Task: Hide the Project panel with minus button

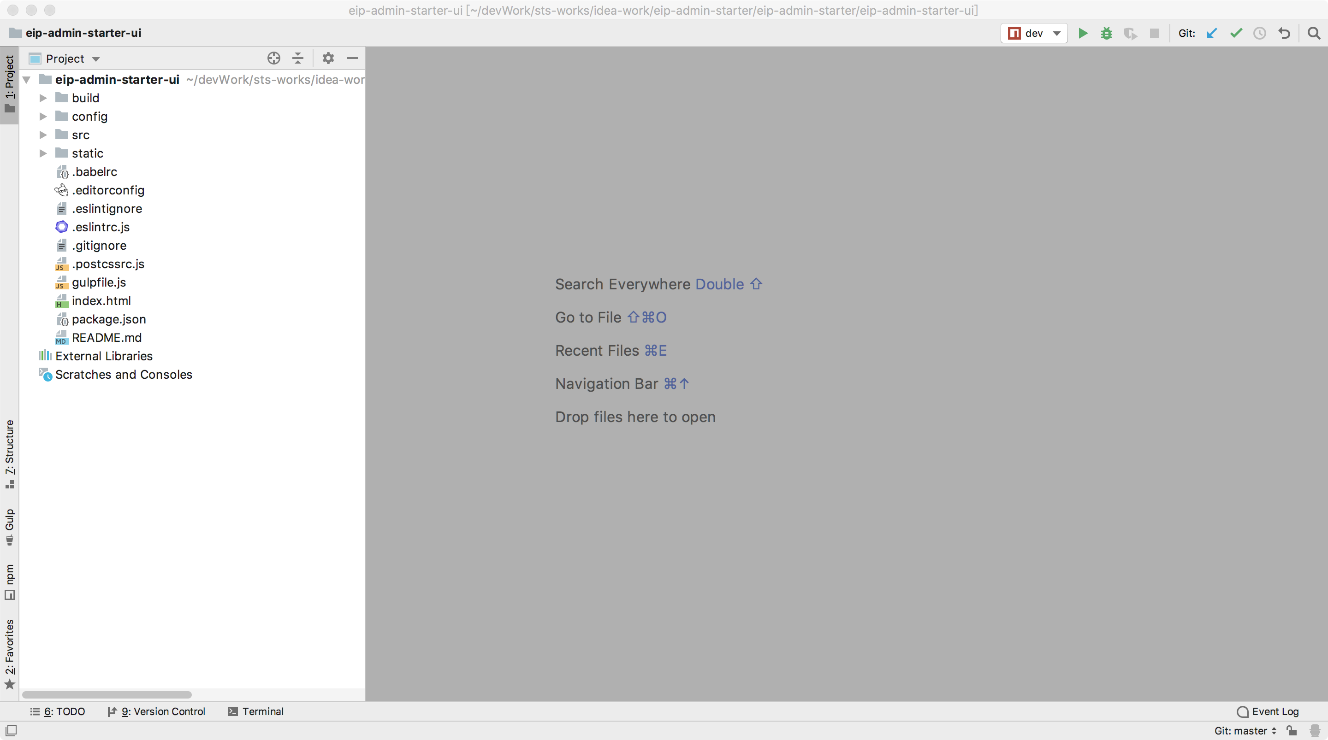Action: (x=352, y=58)
